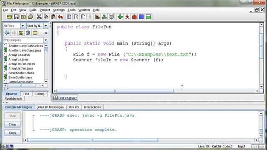The image size is (267, 150).
Task: Click the file icon beside ArrayFun.java
Action: point(5,59)
